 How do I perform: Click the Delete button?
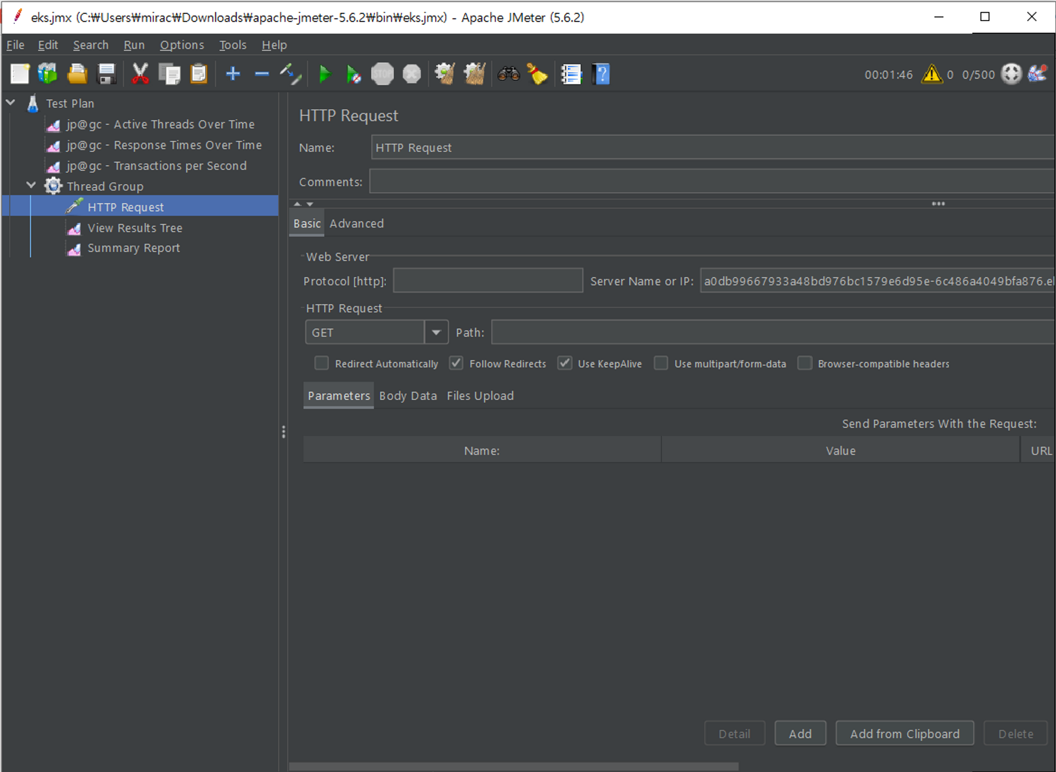1015,733
